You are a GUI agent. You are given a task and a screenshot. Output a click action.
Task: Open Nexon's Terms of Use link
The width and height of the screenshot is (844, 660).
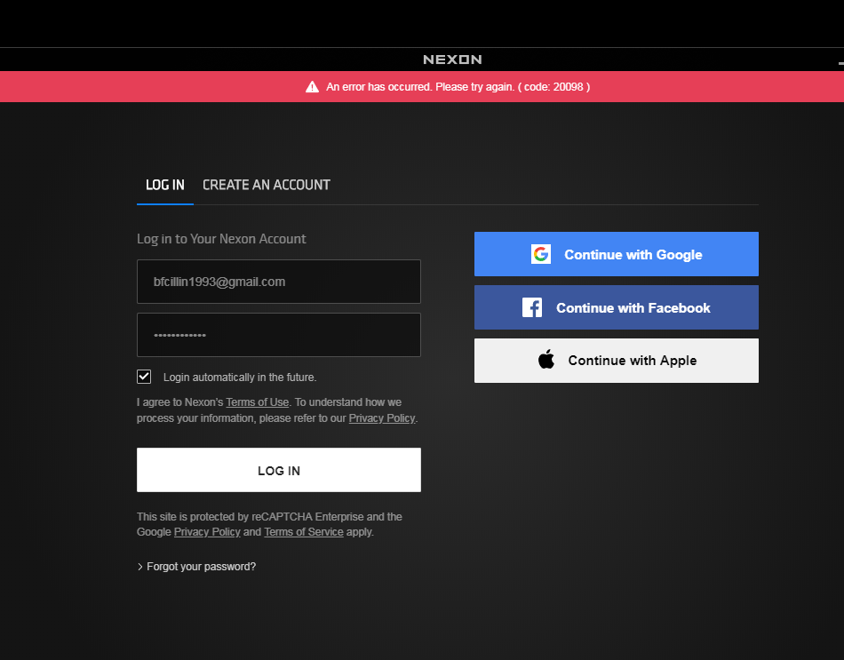tap(258, 402)
